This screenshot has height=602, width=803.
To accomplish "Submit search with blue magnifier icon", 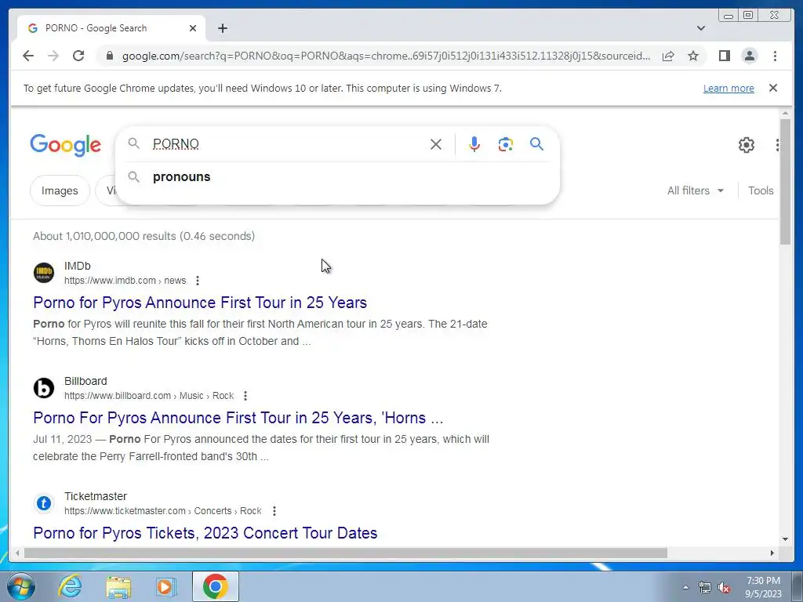I will 536,144.
